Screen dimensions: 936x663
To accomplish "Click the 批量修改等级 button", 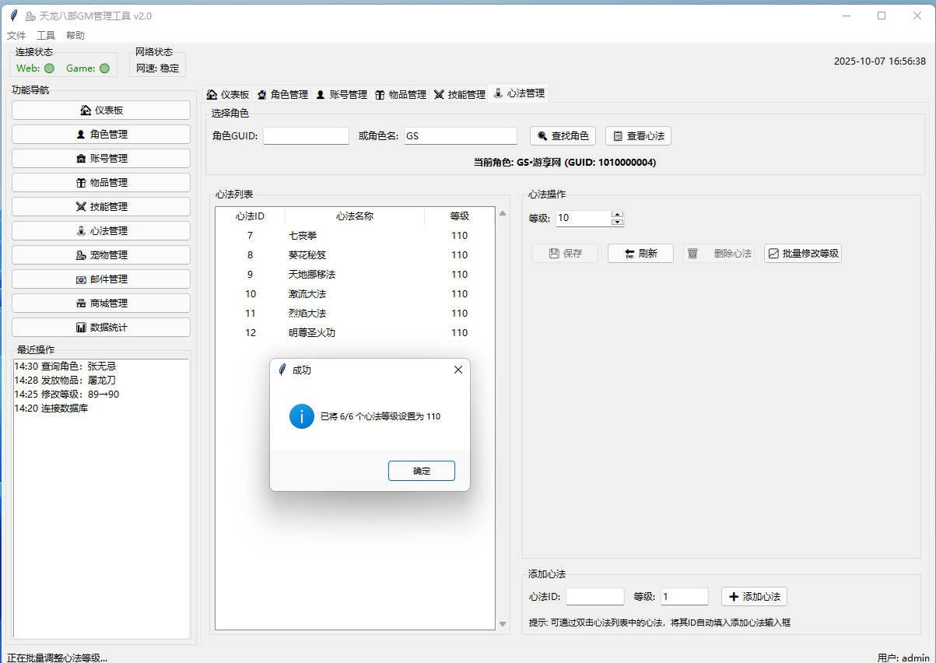I will pos(803,254).
